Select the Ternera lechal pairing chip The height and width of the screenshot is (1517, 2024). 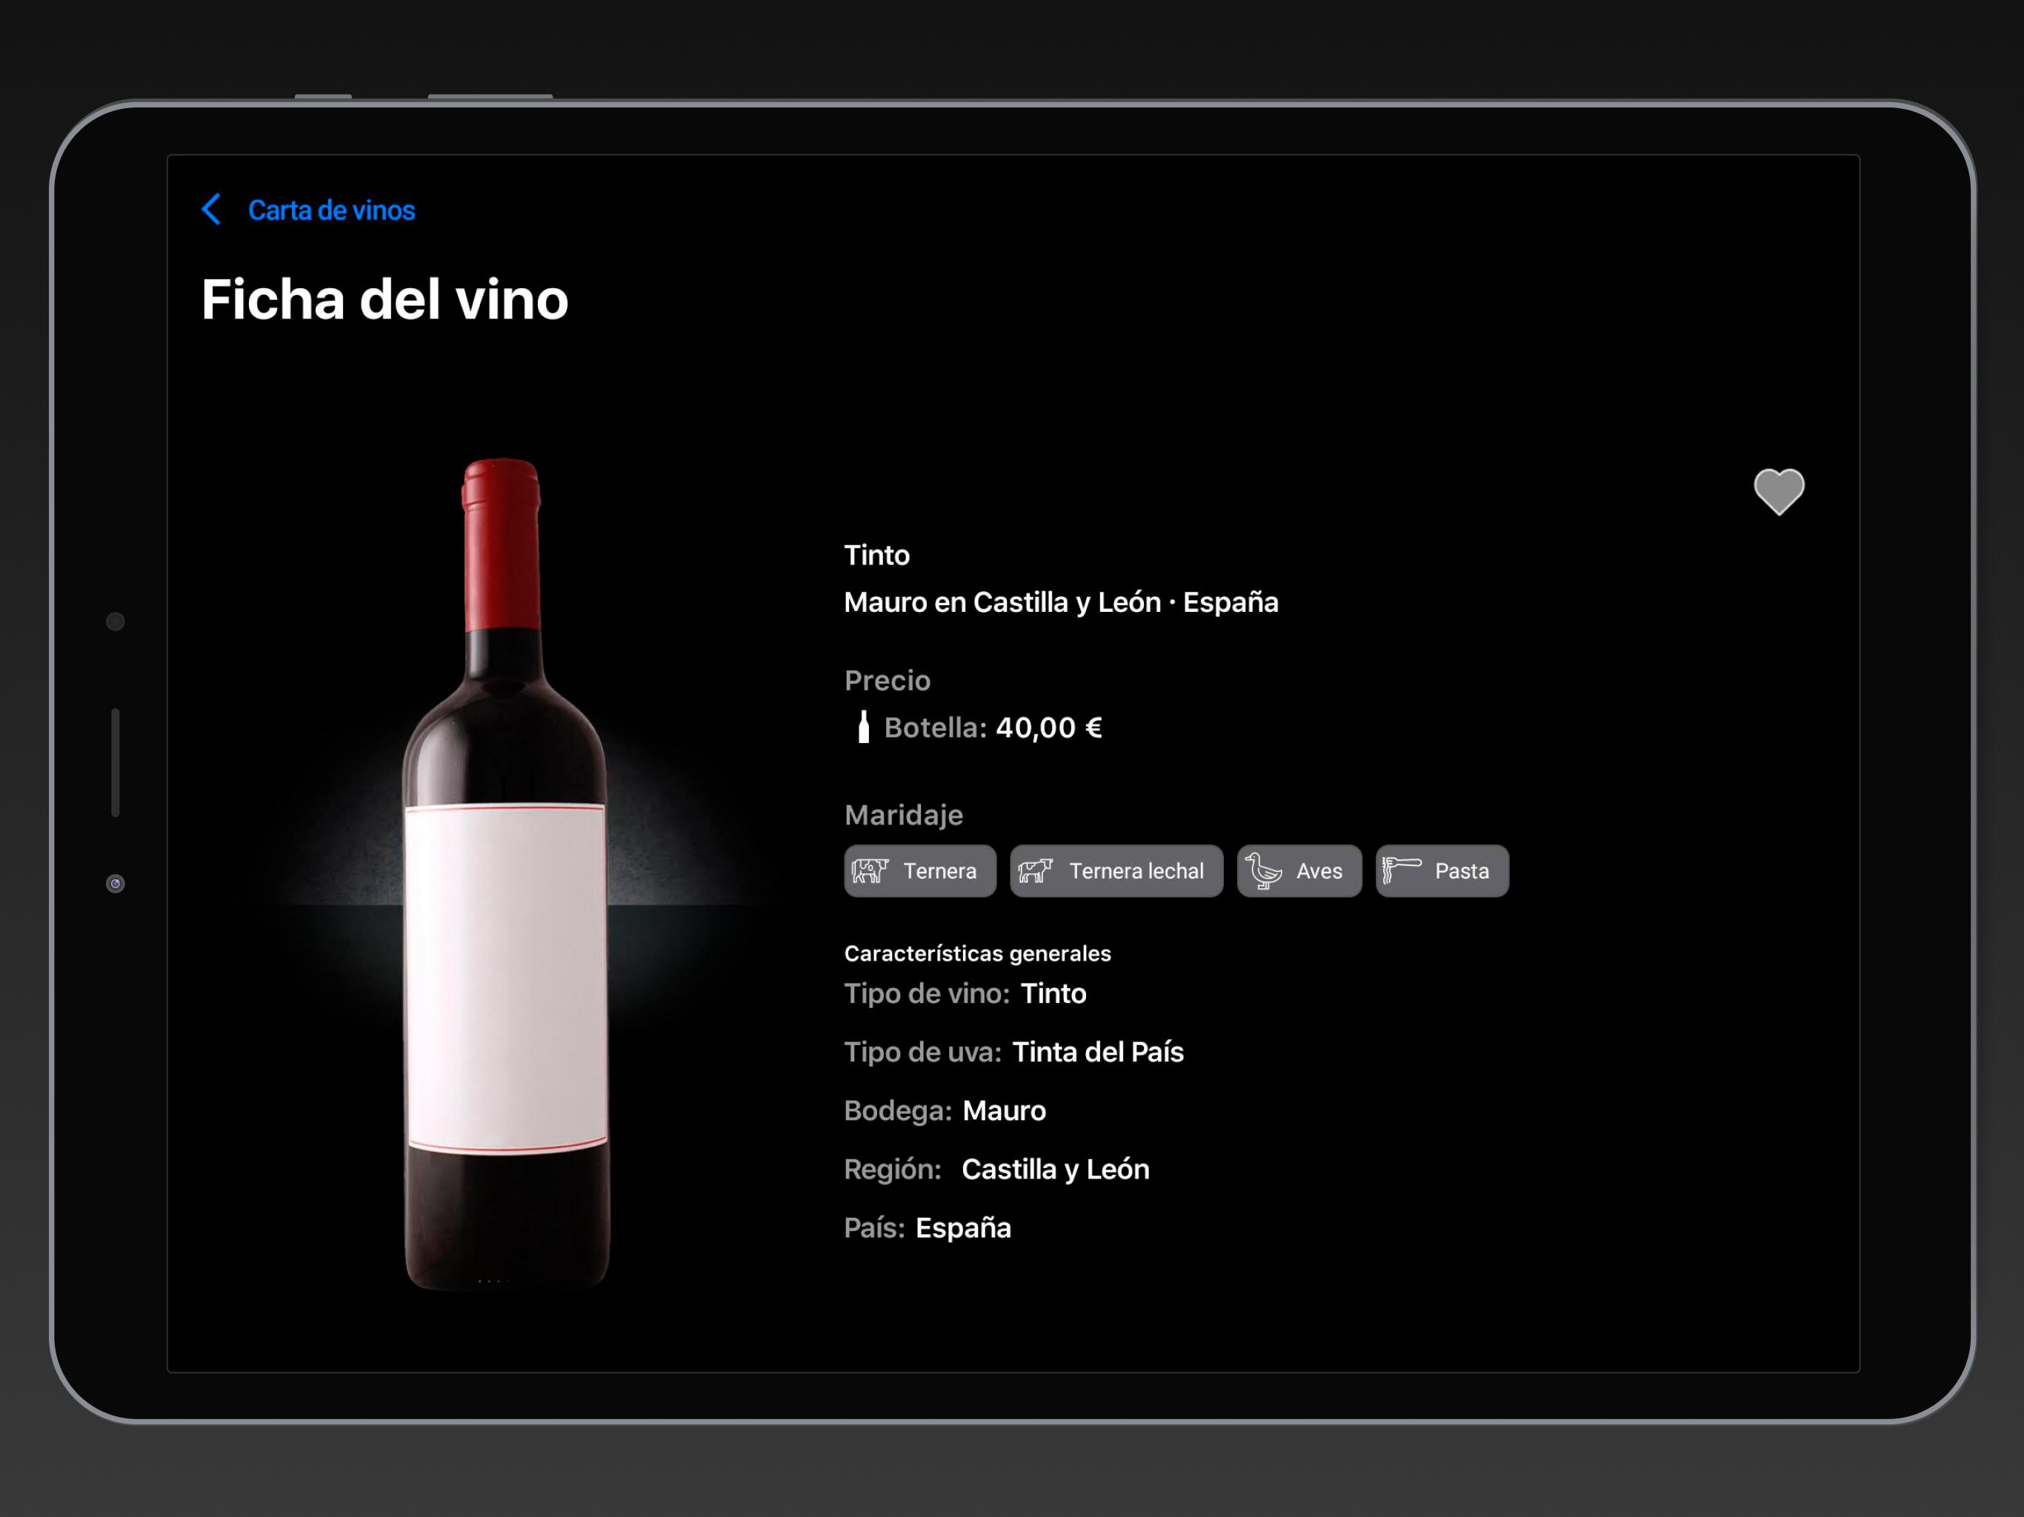click(1116, 871)
